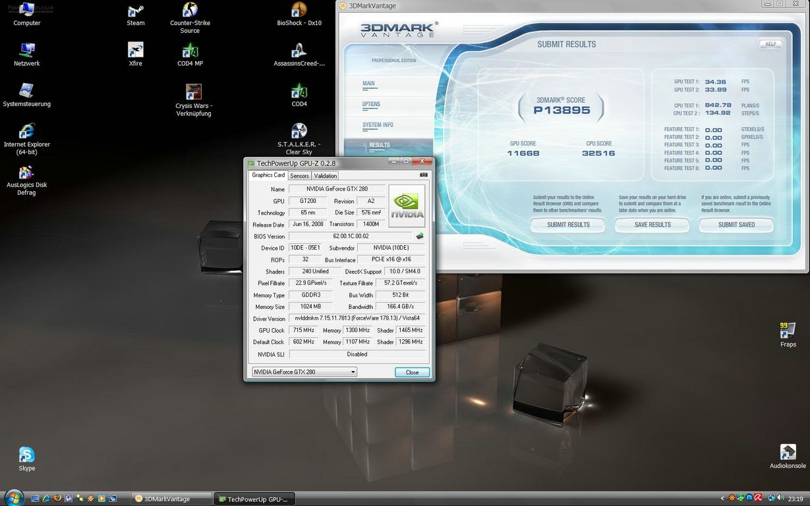Open the Netzwerk desktop icon

click(x=27, y=55)
